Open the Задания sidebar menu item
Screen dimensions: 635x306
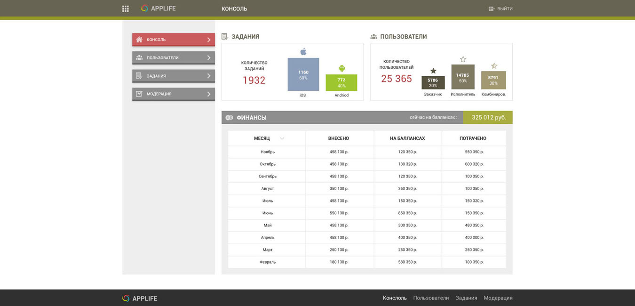(174, 76)
